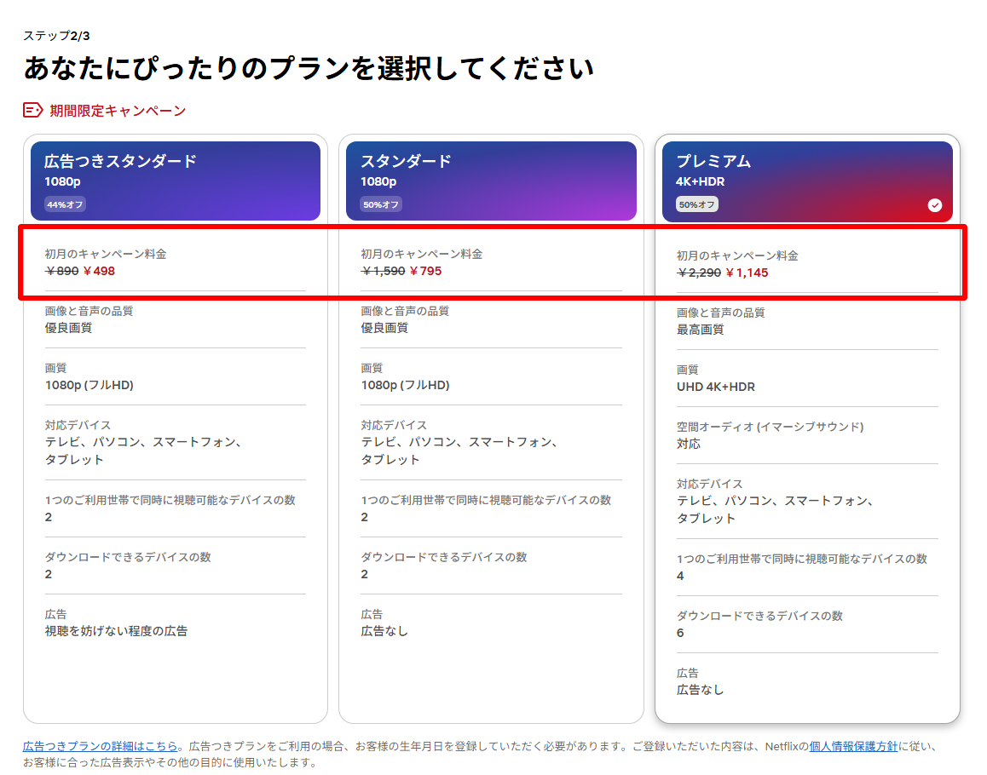987x775 pixels.
Task: Click the campaign tag icon beside 期間限定キャンペーン
Action: point(32,110)
